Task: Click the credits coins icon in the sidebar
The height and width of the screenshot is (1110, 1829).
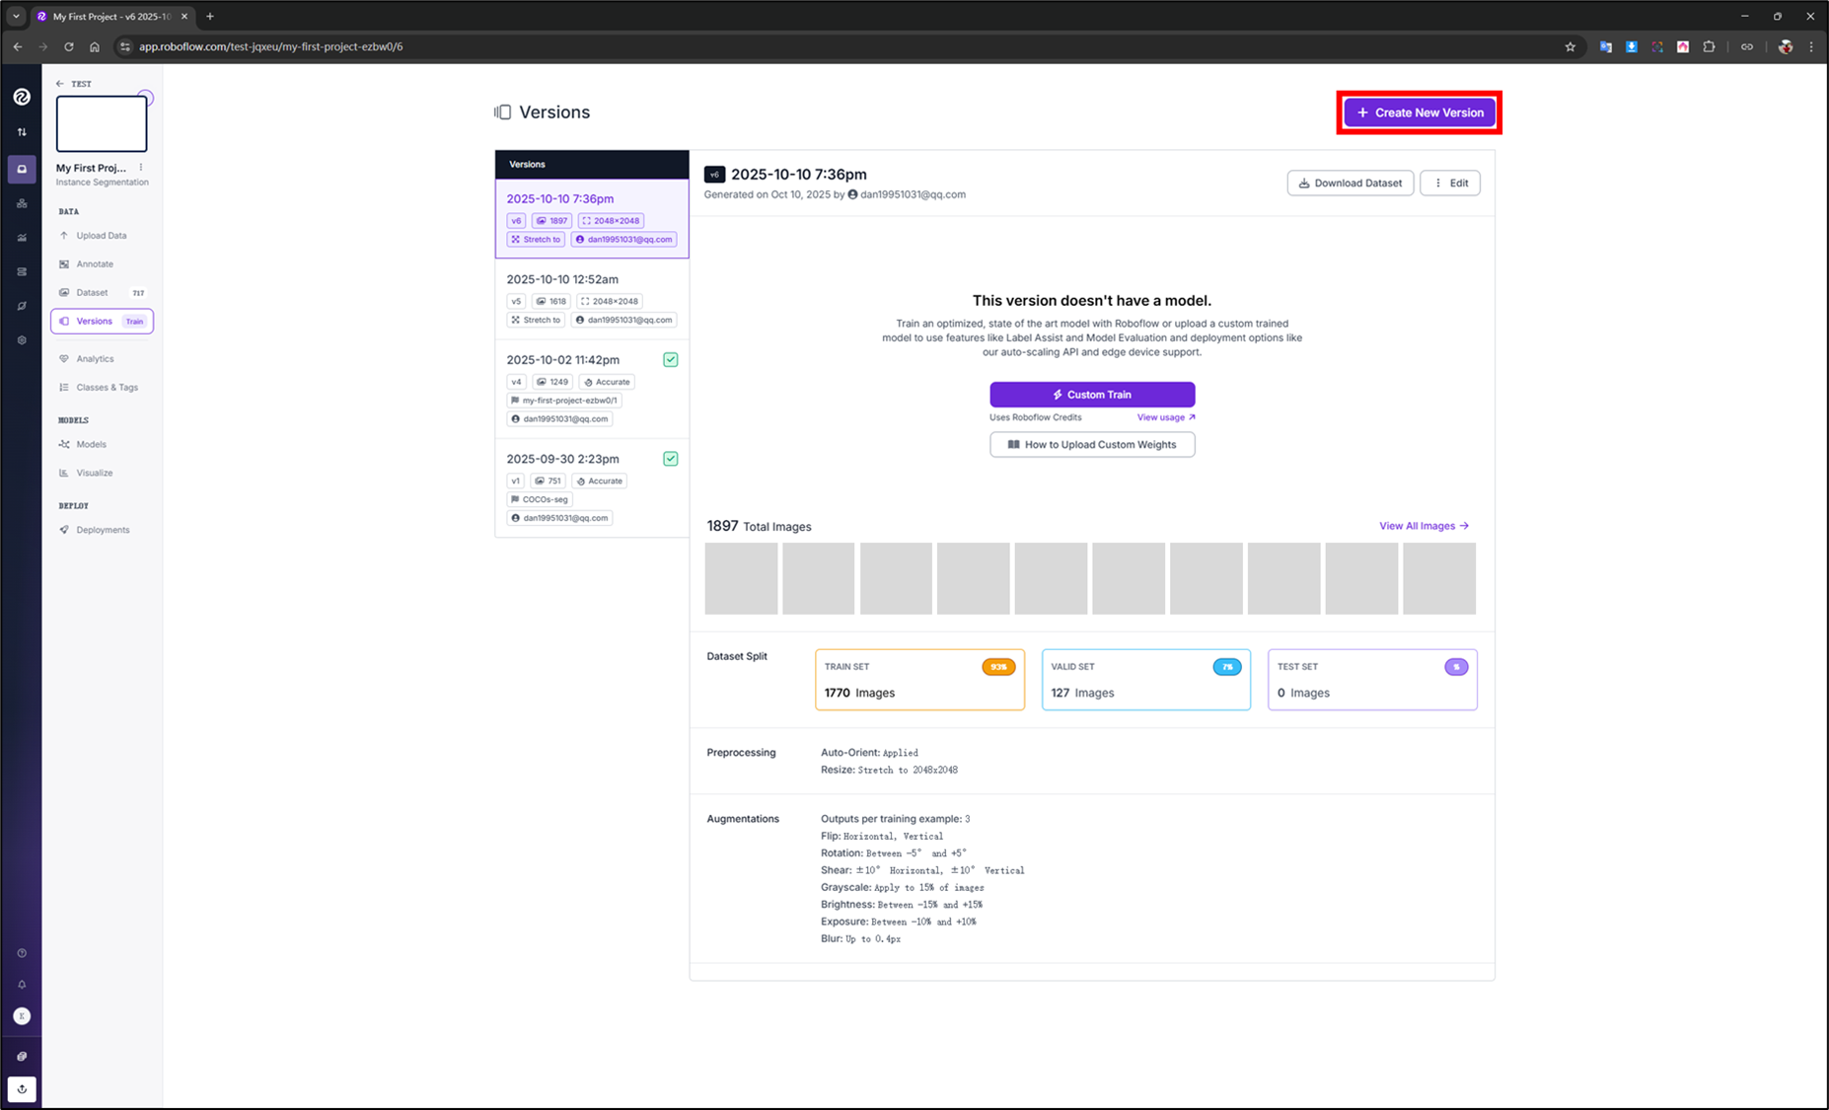Action: point(22,1056)
